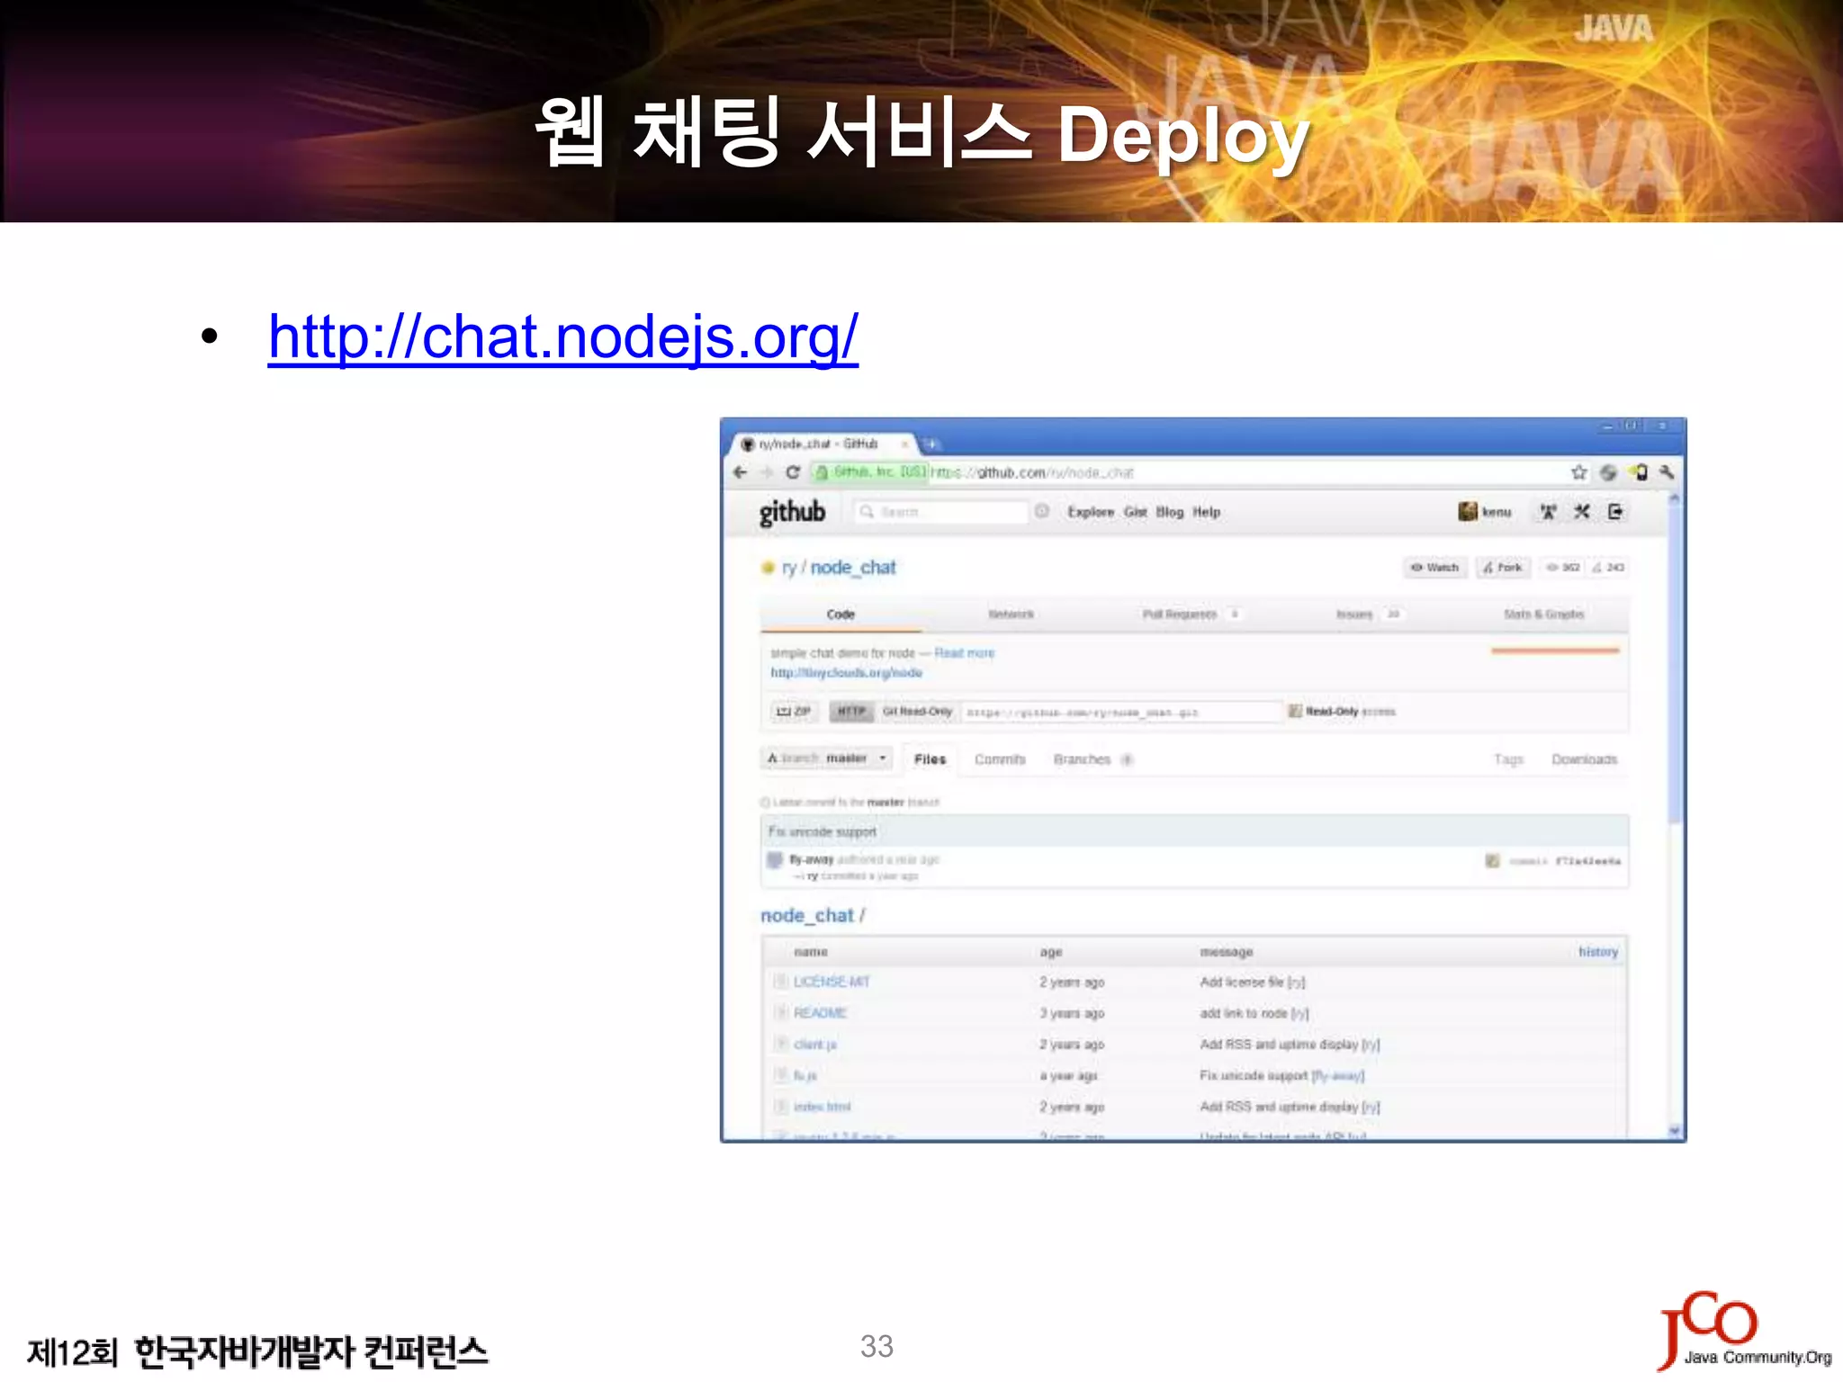The image size is (1843, 1382).
Task: Bookmark the page with star icon
Action: [1578, 472]
